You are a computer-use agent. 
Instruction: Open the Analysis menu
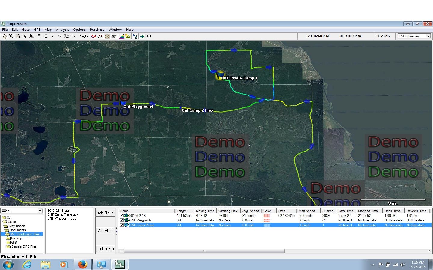62,29
